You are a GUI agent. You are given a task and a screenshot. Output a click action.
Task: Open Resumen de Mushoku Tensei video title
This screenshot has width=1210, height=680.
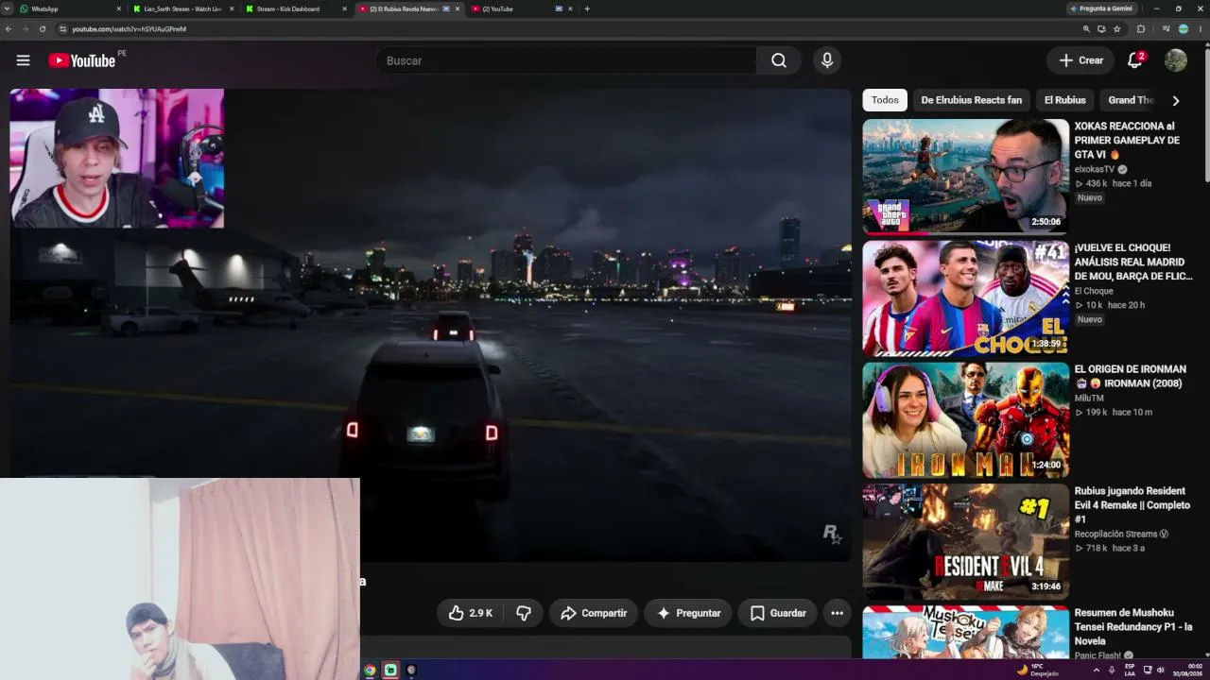coord(1133,627)
